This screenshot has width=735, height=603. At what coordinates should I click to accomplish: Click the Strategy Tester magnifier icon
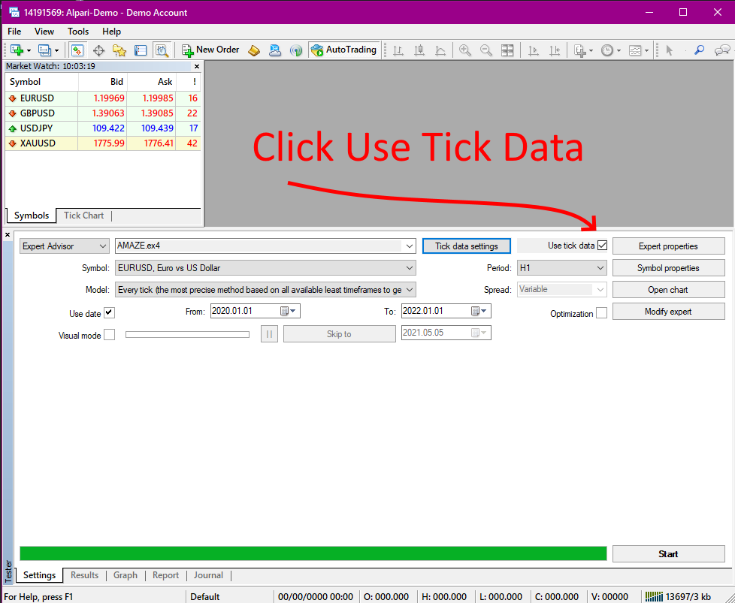click(x=162, y=50)
